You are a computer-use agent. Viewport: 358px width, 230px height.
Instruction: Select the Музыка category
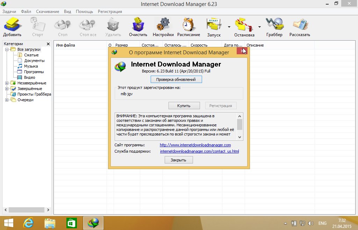point(31,66)
